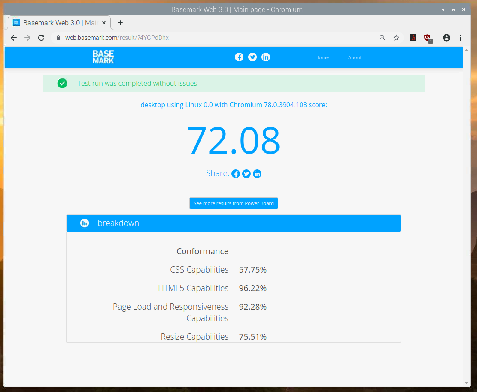Bookmark this page using star icon

tap(396, 38)
